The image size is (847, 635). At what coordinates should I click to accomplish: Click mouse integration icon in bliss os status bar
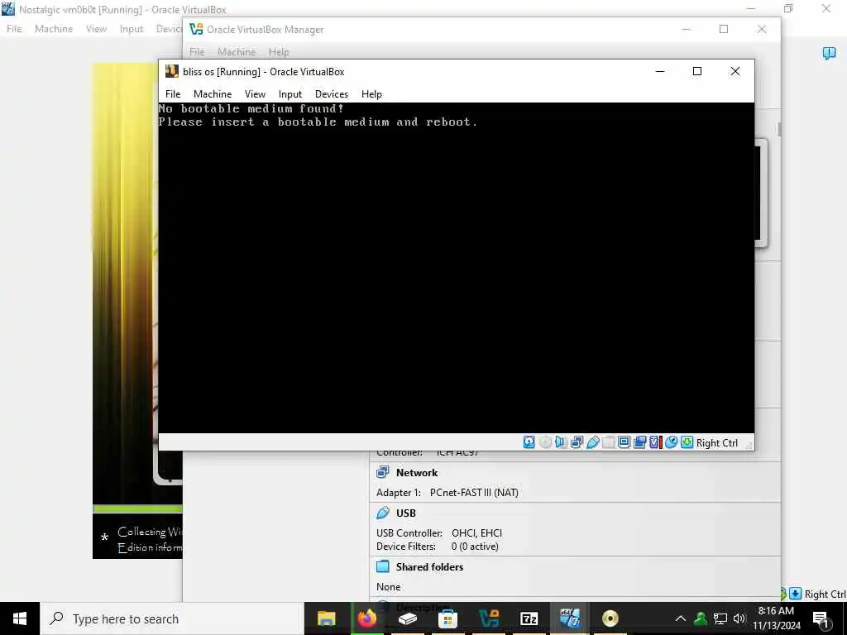[x=671, y=443]
